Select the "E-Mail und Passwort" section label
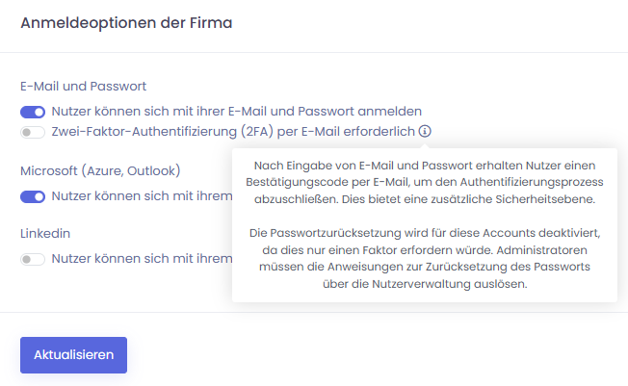628x386 pixels. pos(83,86)
